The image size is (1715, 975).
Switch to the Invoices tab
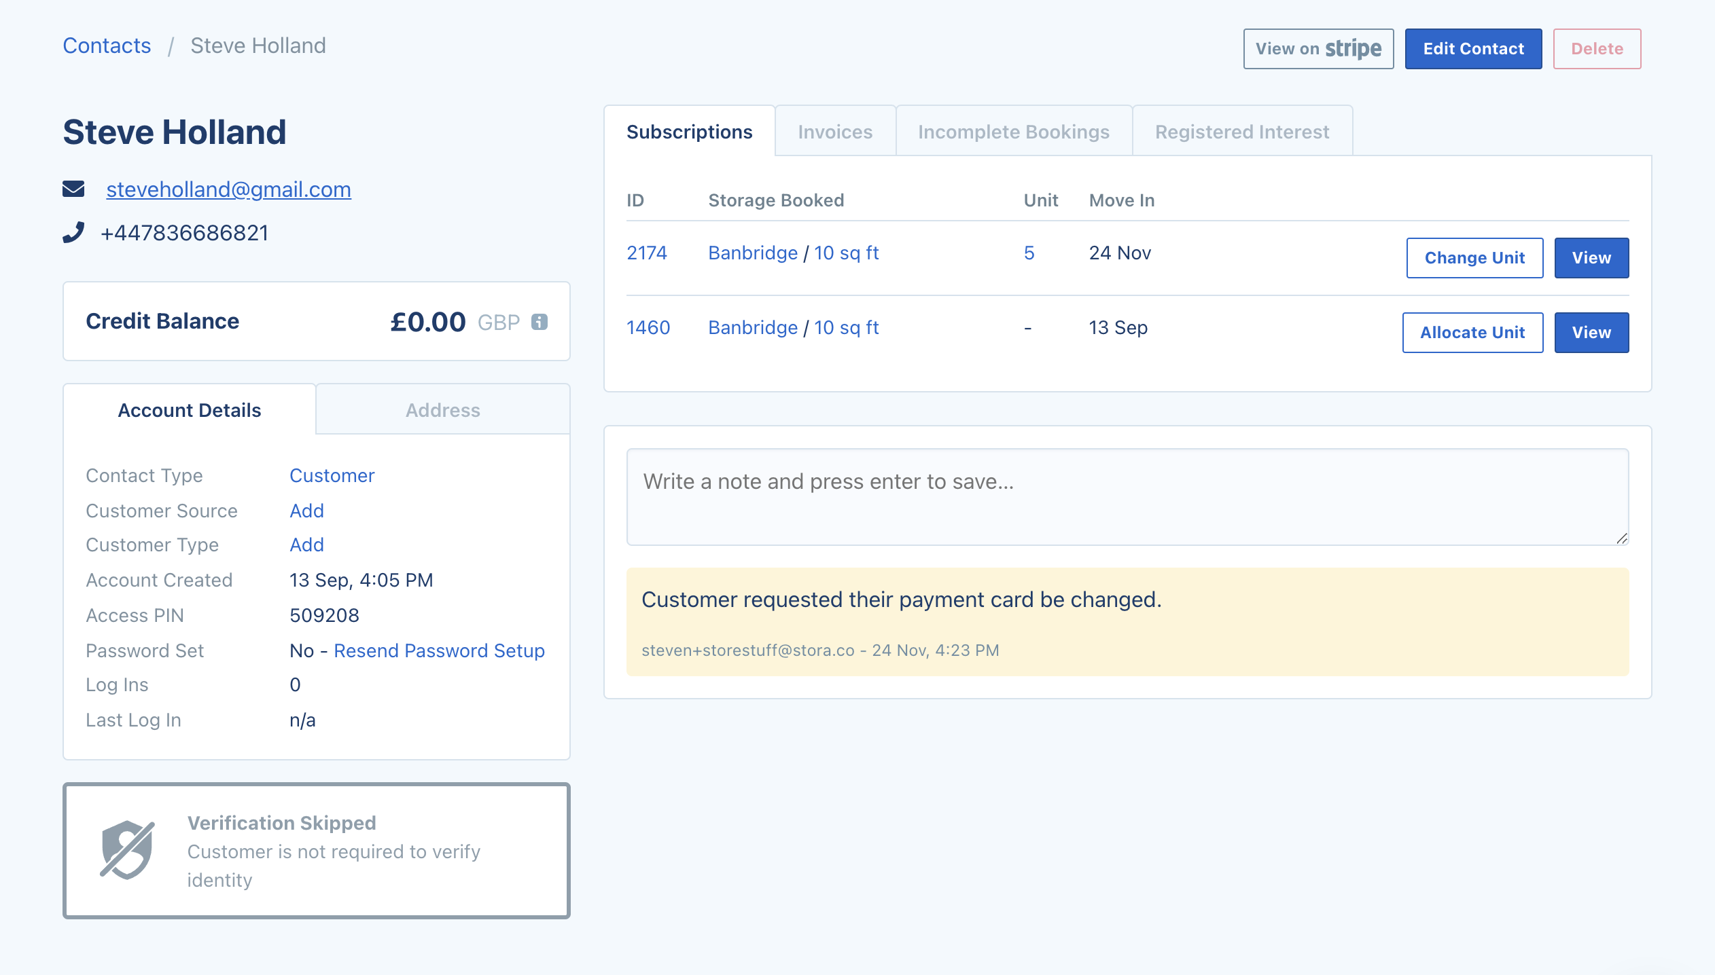click(835, 132)
